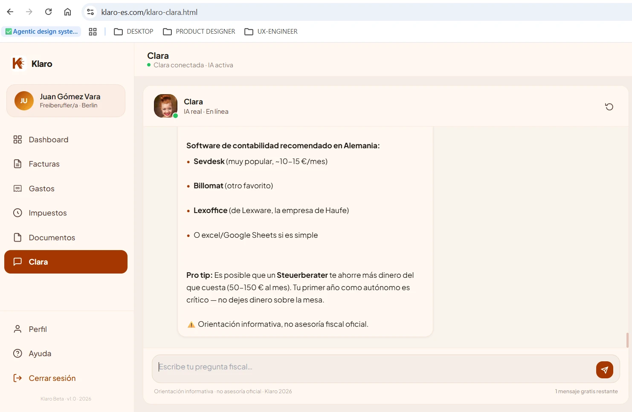Go to Facturas section
This screenshot has width=632, height=412.
pyautogui.click(x=66, y=164)
